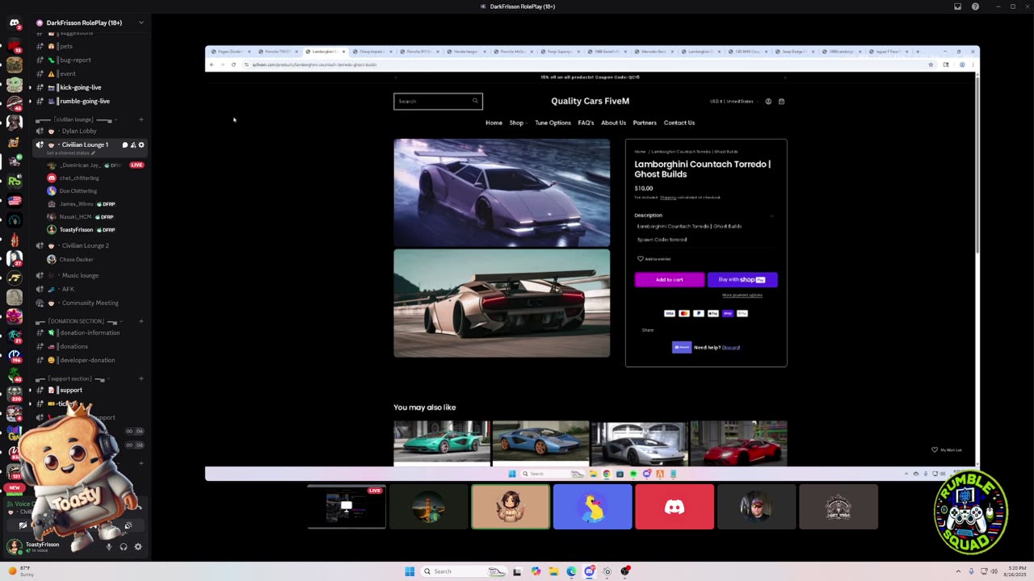Viewport: 1034px width, 581px height.
Task: Add a channel to the civilian lounge category
Action: (141, 119)
